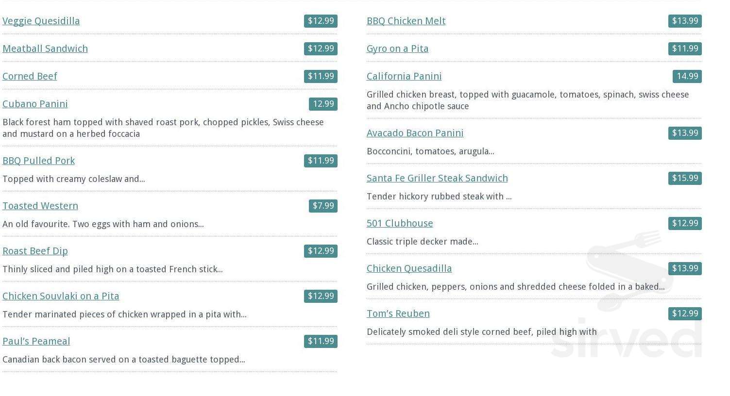Open the Veggie Quesidilla menu item
Screen dimensions: 730x396
point(41,21)
